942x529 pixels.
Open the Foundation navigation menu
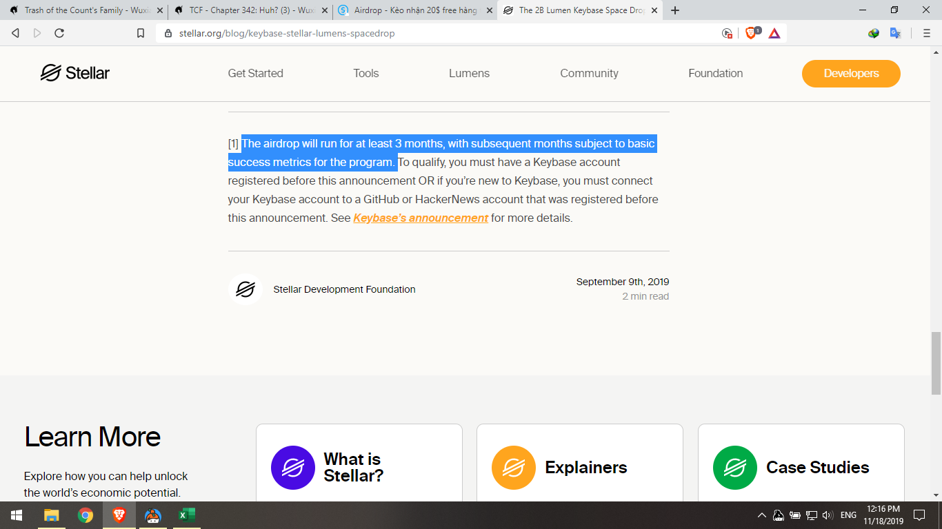[x=716, y=73]
